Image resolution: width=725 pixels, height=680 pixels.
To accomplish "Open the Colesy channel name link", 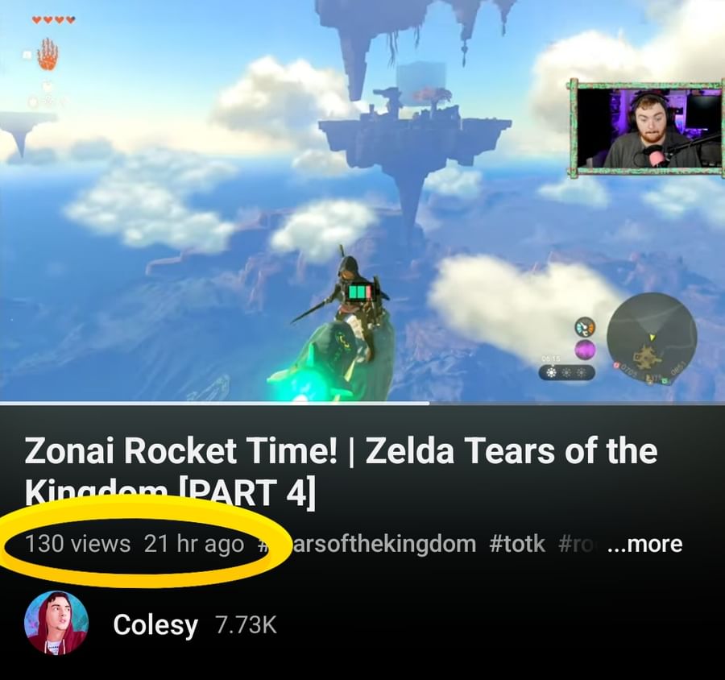I will 155,625.
